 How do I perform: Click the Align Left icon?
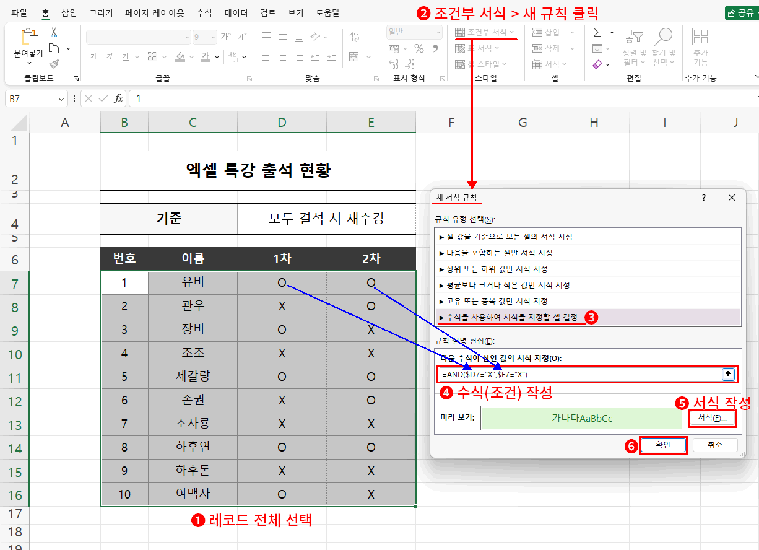coord(267,56)
